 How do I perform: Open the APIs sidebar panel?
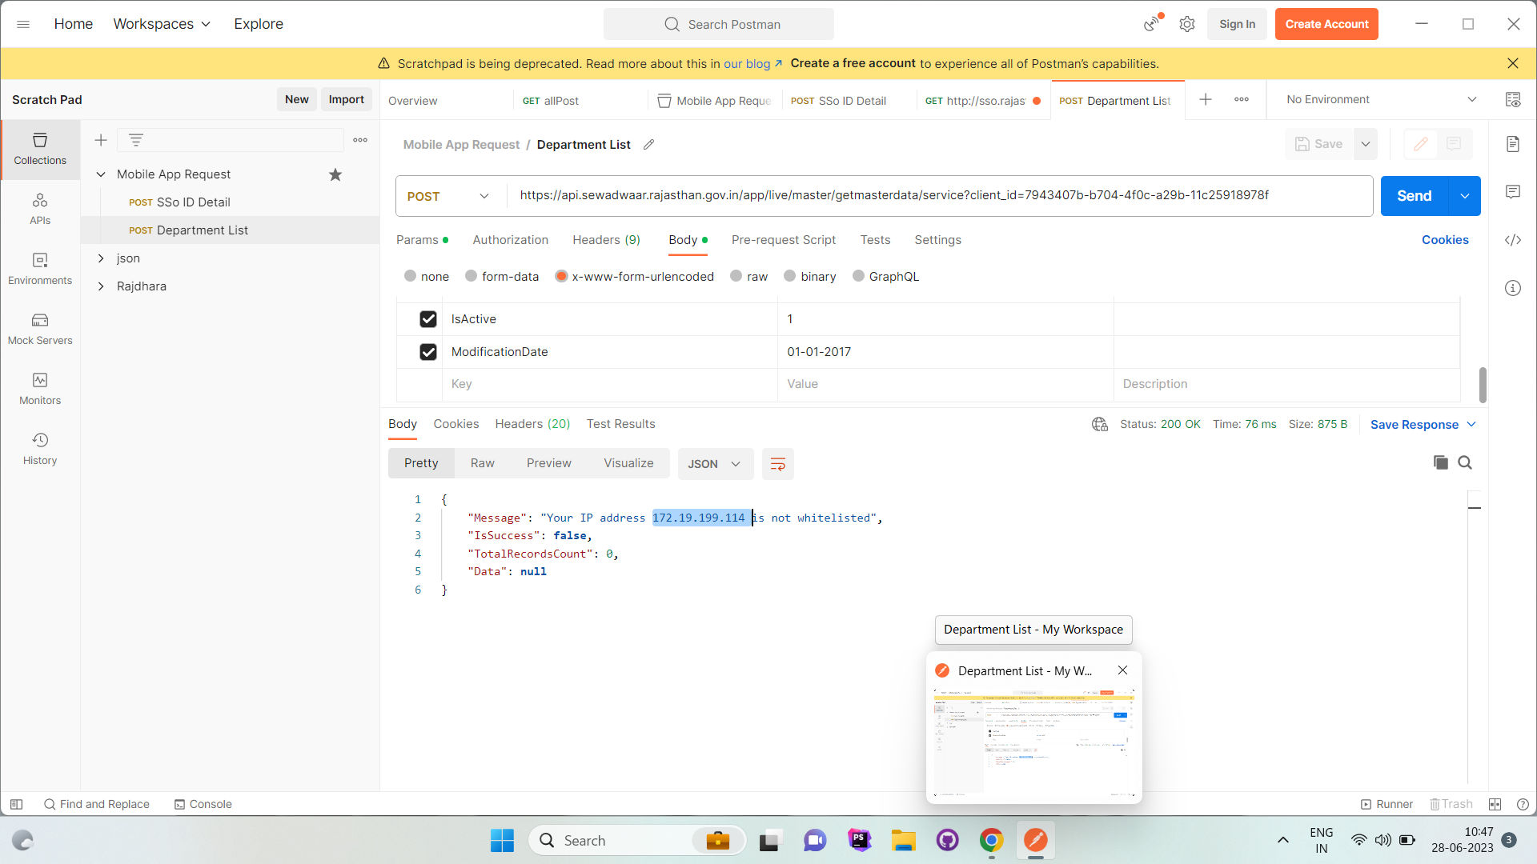coord(40,209)
